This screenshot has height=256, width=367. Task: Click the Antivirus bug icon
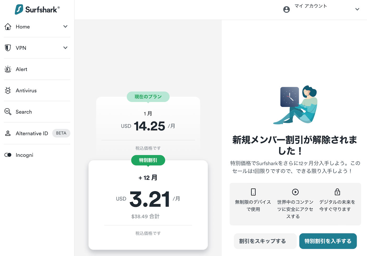8,90
